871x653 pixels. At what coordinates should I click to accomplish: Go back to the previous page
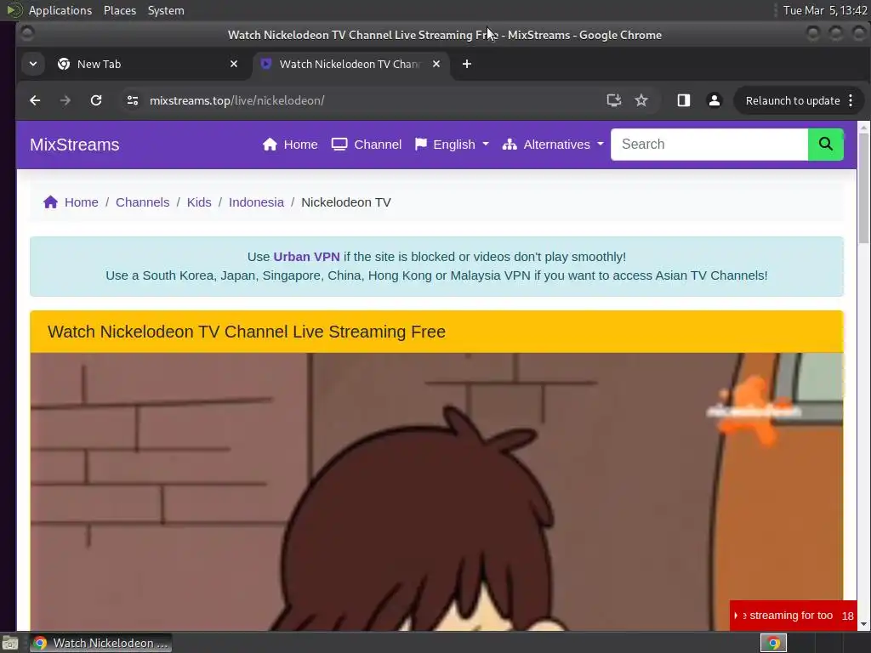[35, 100]
